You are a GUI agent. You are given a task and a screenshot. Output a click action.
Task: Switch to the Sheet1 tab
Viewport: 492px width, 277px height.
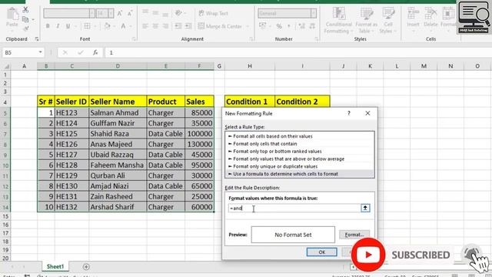pyautogui.click(x=55, y=267)
